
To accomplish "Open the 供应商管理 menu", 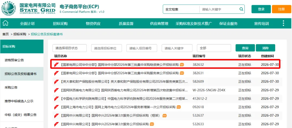I will pos(159,24).
